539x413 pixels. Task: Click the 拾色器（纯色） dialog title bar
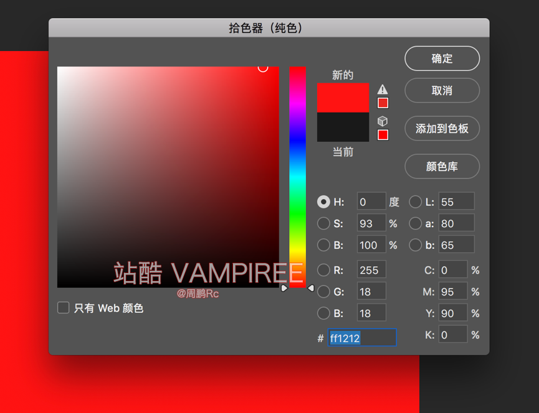269,28
